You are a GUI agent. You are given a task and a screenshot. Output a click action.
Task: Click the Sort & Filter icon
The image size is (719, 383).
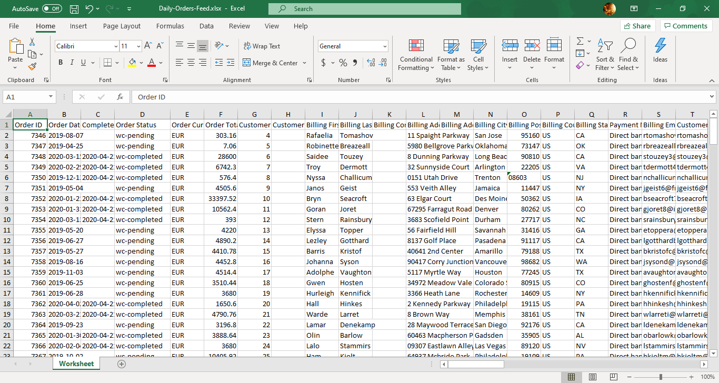605,46
